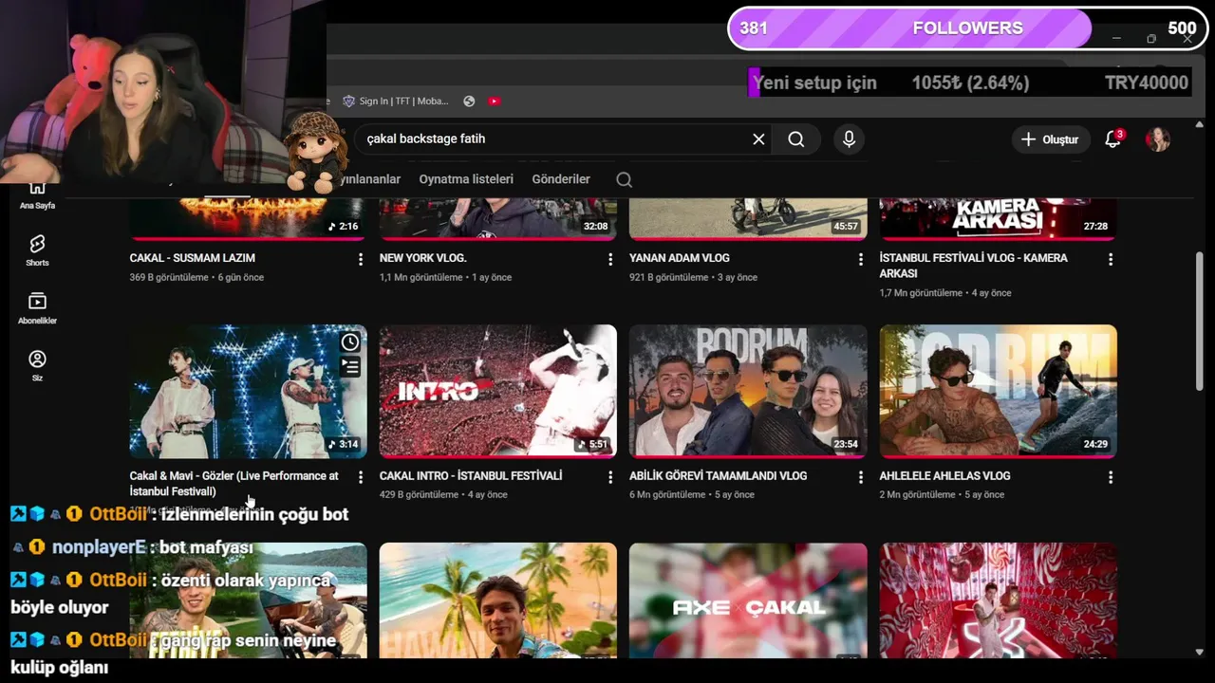The image size is (1215, 683).
Task: Open more options for ABİLİK GÖREVİ TAMAMLANDI VLOG
Action: coord(860,477)
